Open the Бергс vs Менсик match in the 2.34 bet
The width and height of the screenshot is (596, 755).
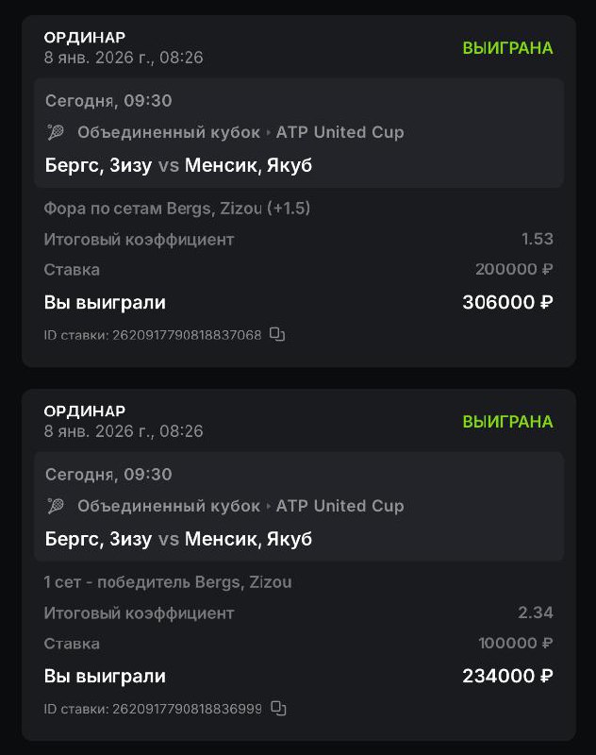[178, 539]
